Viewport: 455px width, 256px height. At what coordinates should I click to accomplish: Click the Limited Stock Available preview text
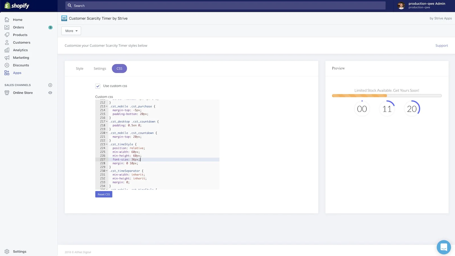click(387, 90)
